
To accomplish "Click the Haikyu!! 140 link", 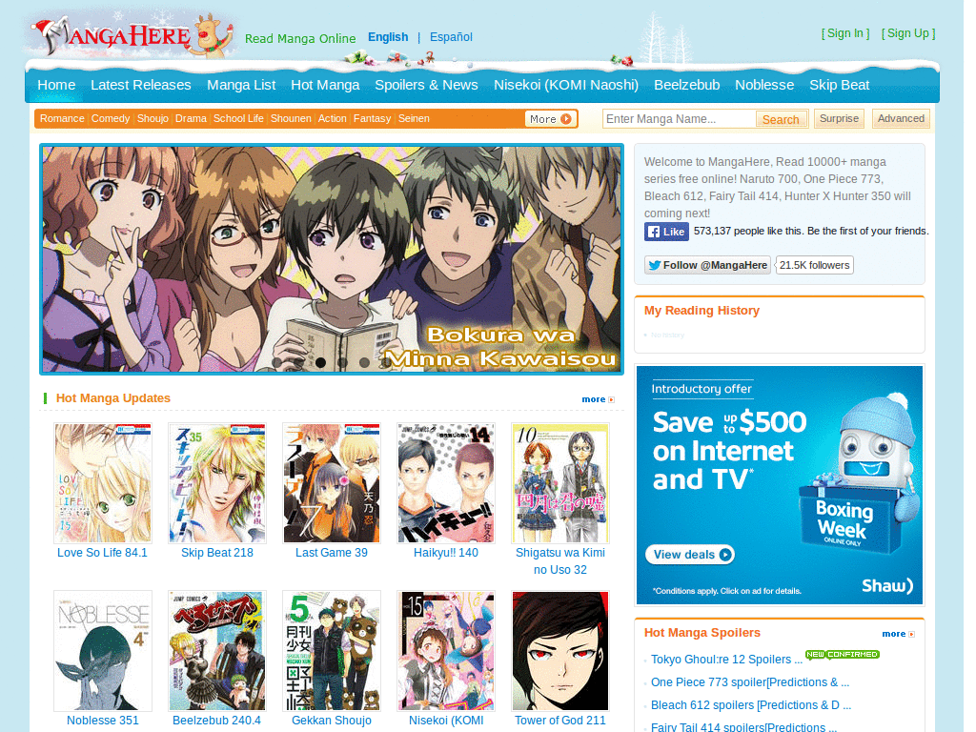I will (x=446, y=553).
